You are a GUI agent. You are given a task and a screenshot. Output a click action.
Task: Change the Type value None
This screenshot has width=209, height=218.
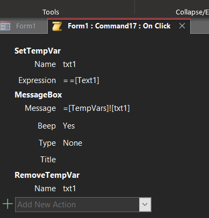[73, 143]
